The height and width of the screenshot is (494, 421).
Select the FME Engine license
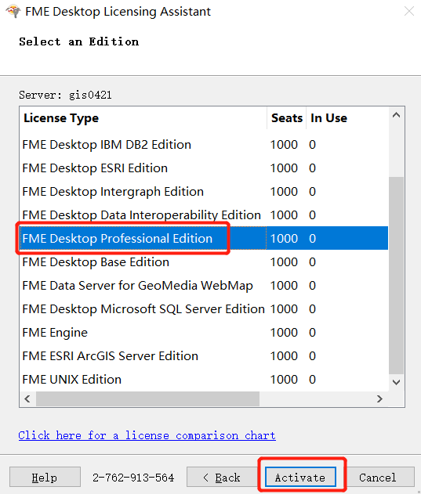tap(204, 333)
